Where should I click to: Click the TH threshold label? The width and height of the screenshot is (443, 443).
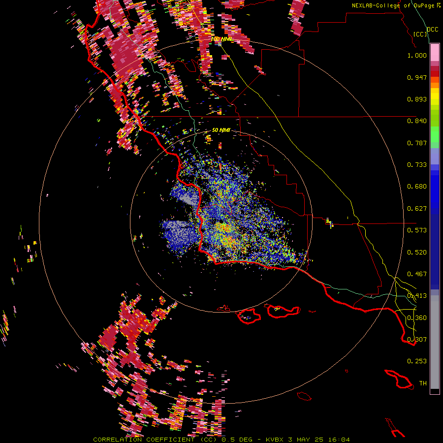[x=423, y=383]
